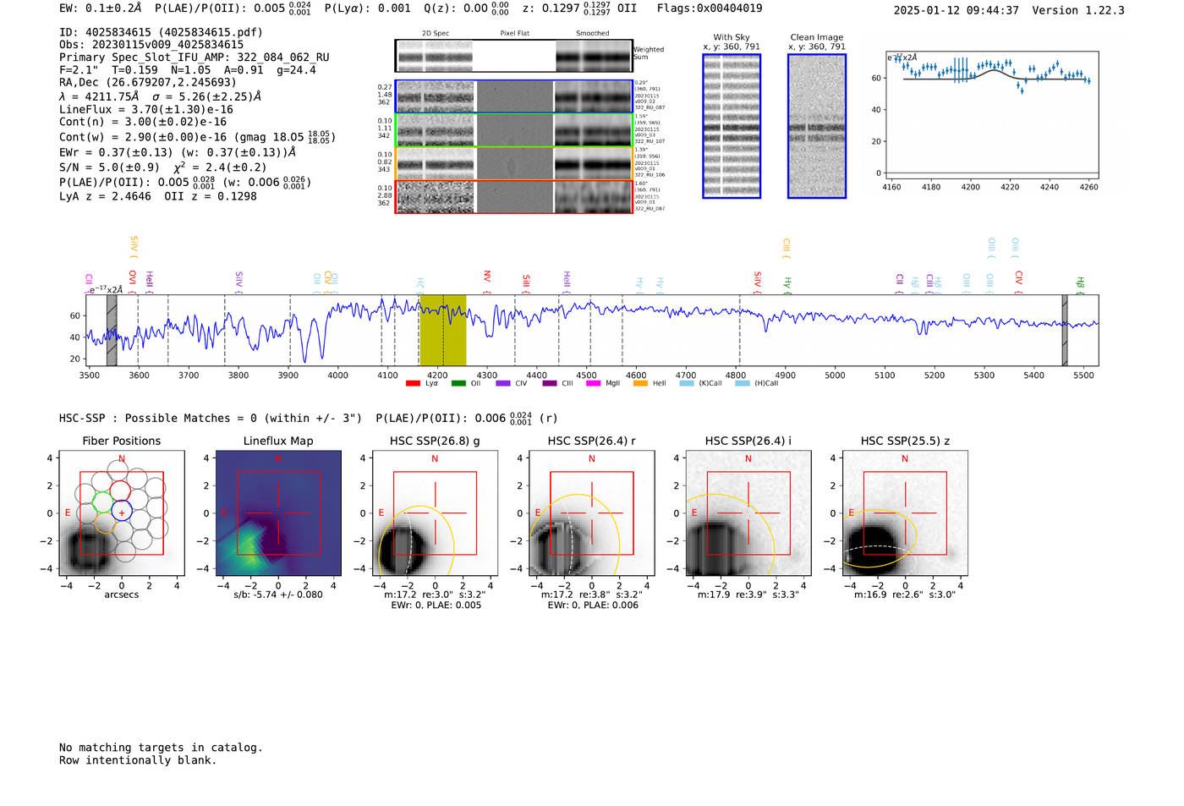Screen dimensions: 1184x806
Task: Click the Pixel Flat column header
Action: click(514, 34)
